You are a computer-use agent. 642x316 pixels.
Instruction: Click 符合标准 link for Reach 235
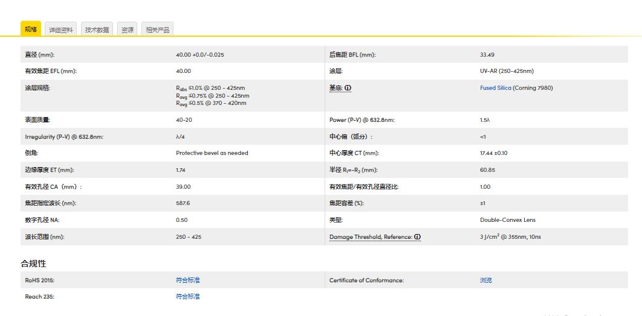pos(187,297)
